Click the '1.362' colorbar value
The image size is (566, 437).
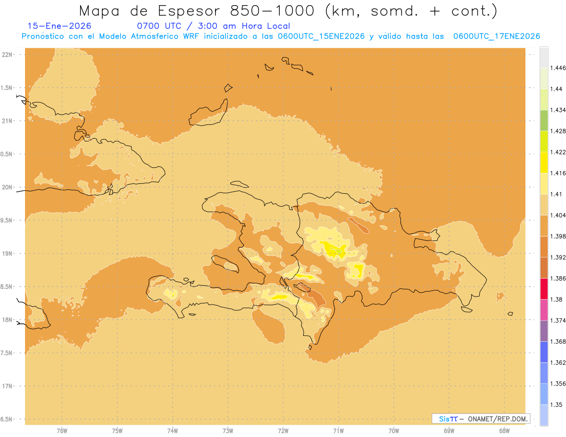(558, 363)
